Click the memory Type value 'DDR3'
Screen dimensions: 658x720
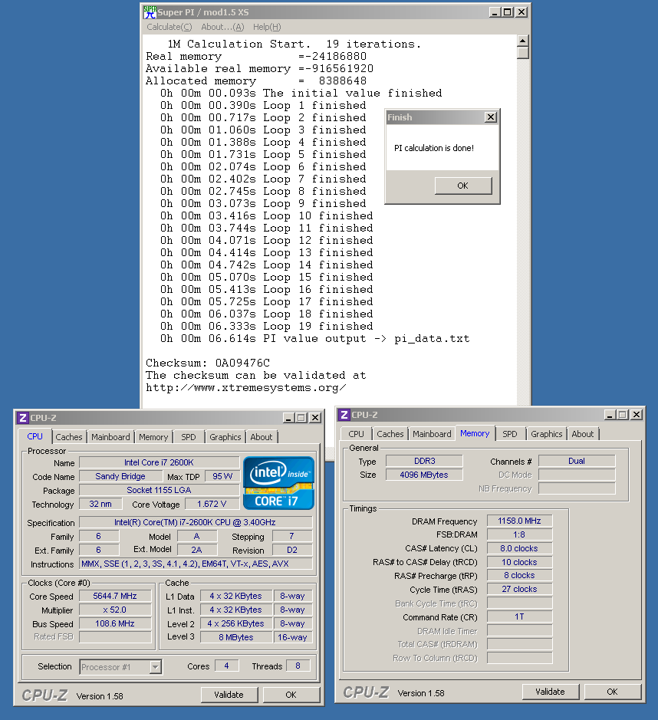(x=424, y=461)
